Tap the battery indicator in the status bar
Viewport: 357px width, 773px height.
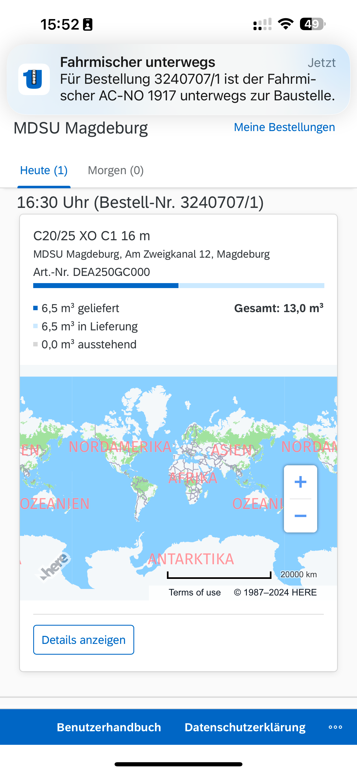coord(312,24)
